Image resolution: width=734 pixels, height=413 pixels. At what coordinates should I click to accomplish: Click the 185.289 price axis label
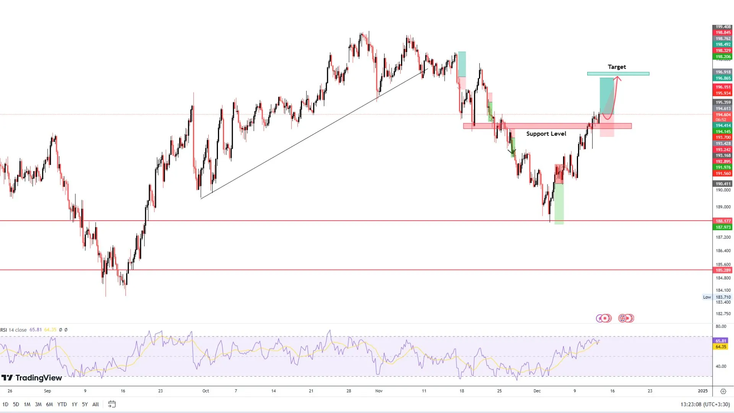coord(723,270)
